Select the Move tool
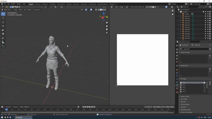Viewport: 212px width, 119px height. point(3,22)
